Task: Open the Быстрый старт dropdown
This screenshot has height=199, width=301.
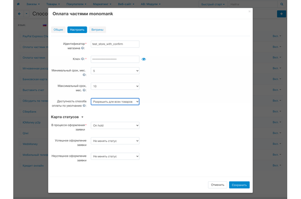Action: [x=213, y=4]
